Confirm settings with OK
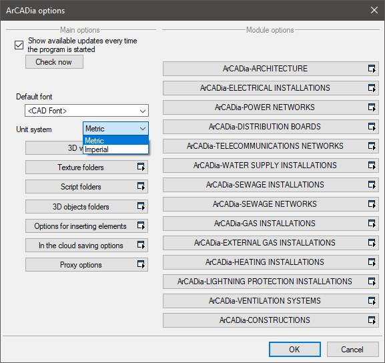Screen dimensions: 385x363 click(295, 349)
